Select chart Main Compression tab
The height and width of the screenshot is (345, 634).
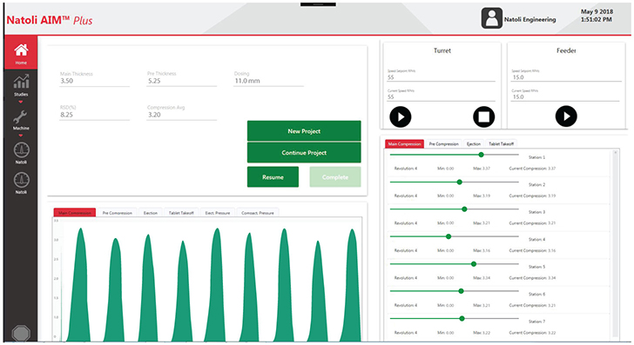[75, 213]
